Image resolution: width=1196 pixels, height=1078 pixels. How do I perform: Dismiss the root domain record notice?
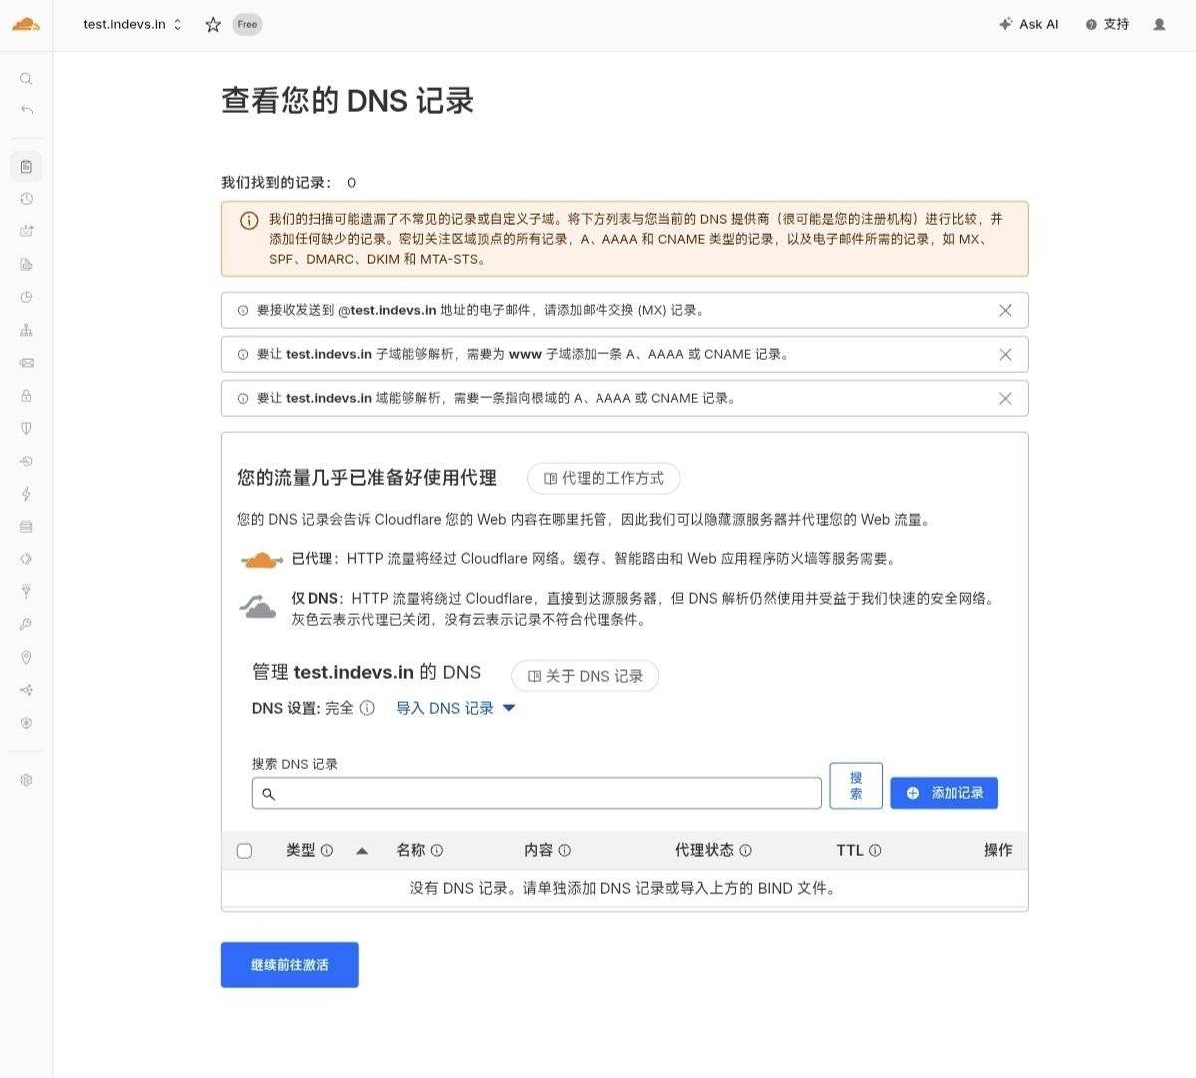point(1006,399)
